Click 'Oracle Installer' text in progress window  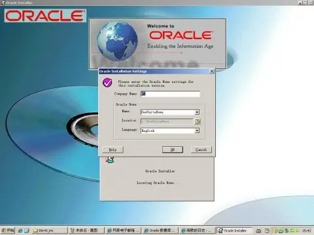click(x=160, y=171)
